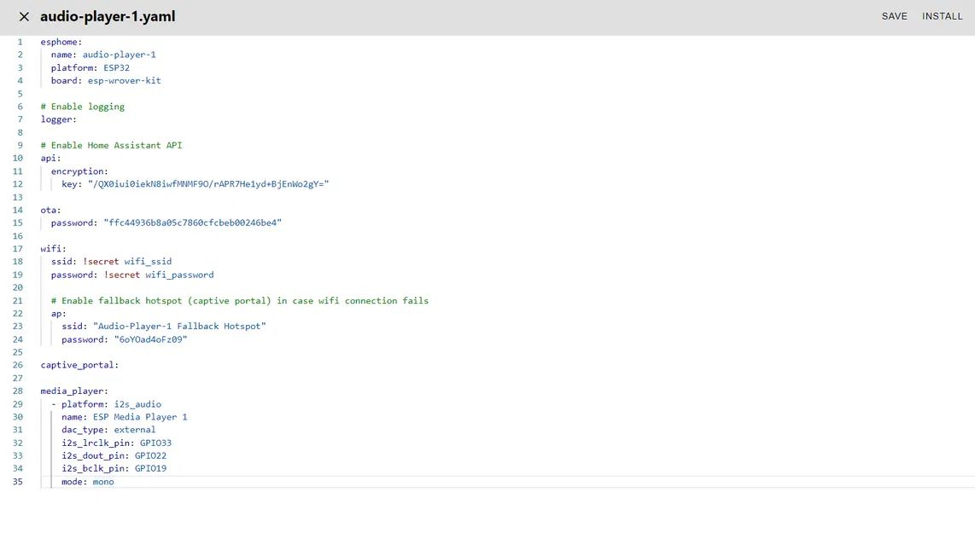This screenshot has height=533, width=975.
Task: Click the captive_portal line
Action: pyautogui.click(x=79, y=365)
